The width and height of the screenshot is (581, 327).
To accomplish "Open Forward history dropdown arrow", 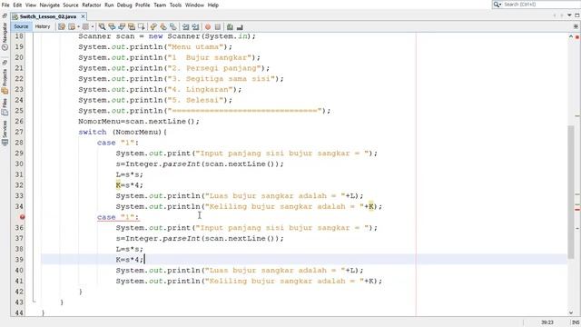I will tap(93, 26).
